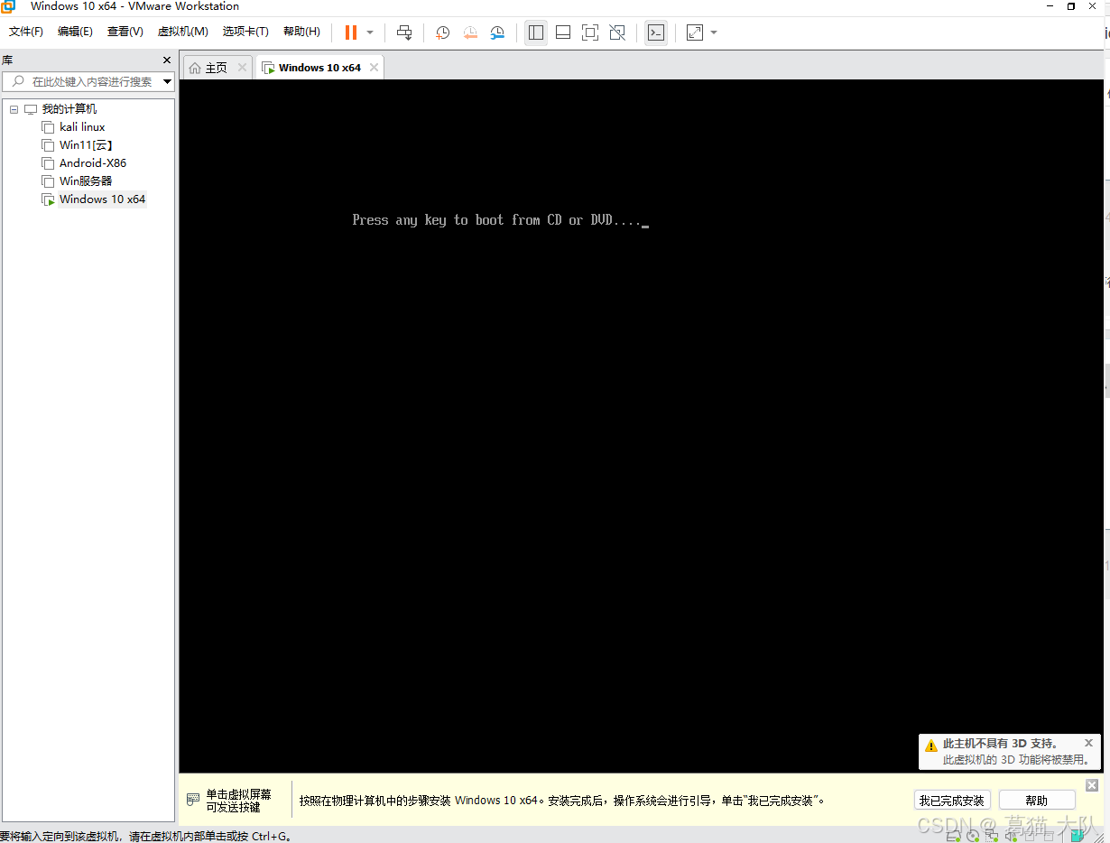Viewport: 1110px width, 843px height.
Task: Select Windows 10 x64 in the library tree
Action: (102, 199)
